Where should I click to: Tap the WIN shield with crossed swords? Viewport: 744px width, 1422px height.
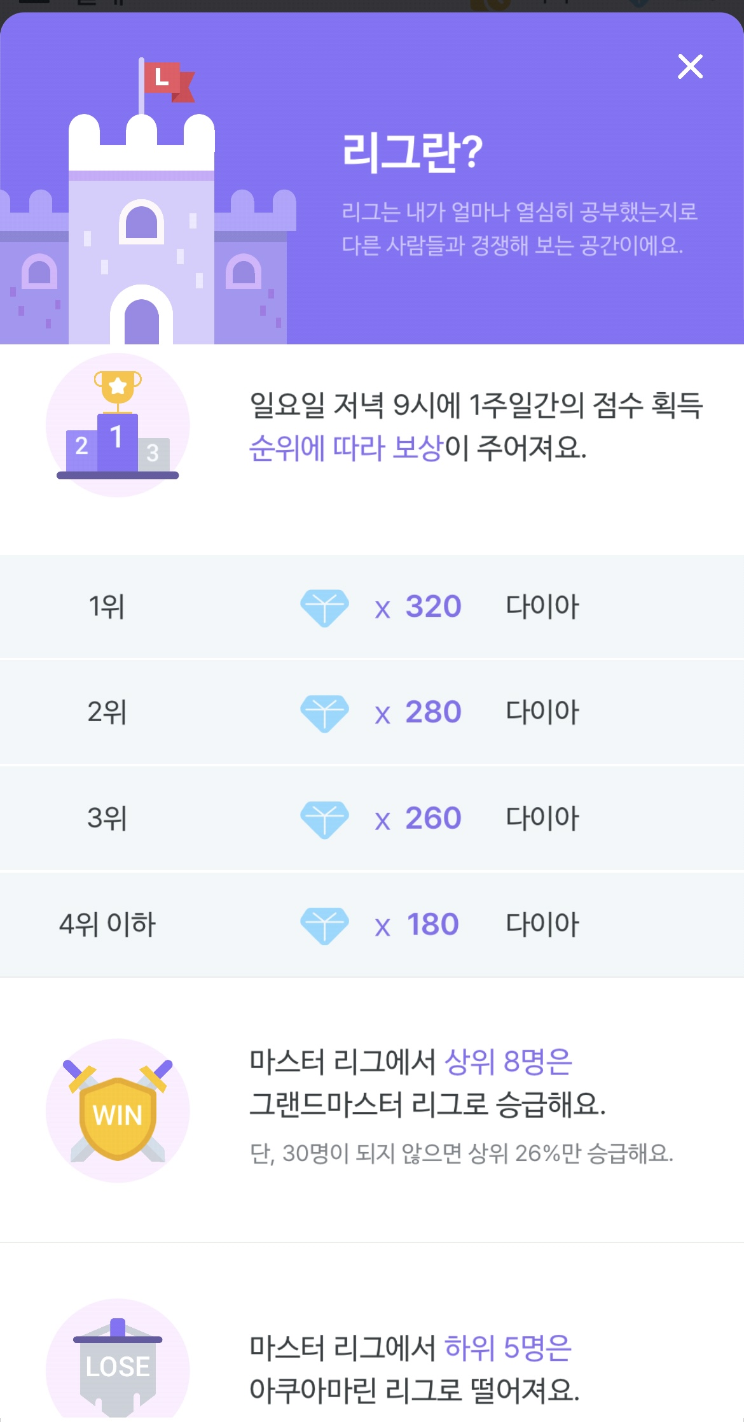pyautogui.click(x=118, y=1110)
